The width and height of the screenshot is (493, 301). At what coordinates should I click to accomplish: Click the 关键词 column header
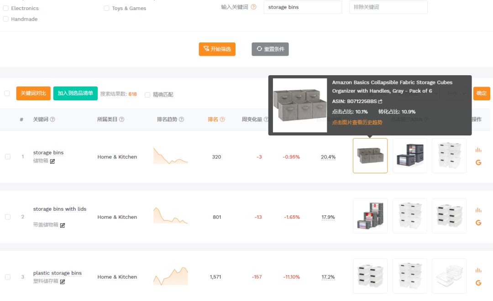click(41, 119)
